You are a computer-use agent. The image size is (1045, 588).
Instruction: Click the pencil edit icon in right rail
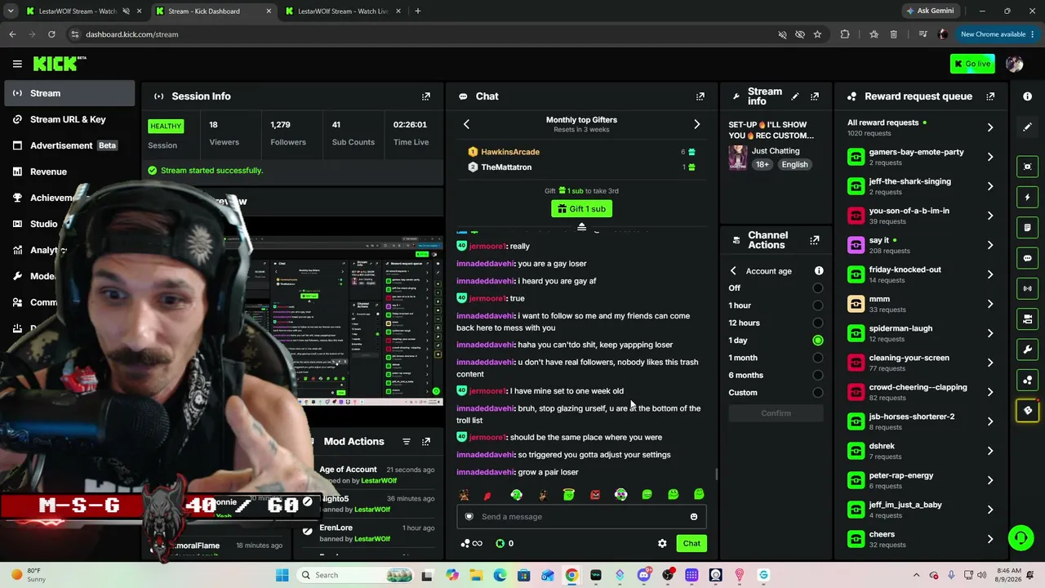[x=1028, y=127]
